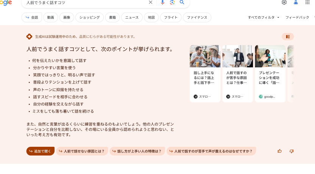The width and height of the screenshot is (315, 174).
Task: Open Google Lens image search icon
Action: [172, 2]
